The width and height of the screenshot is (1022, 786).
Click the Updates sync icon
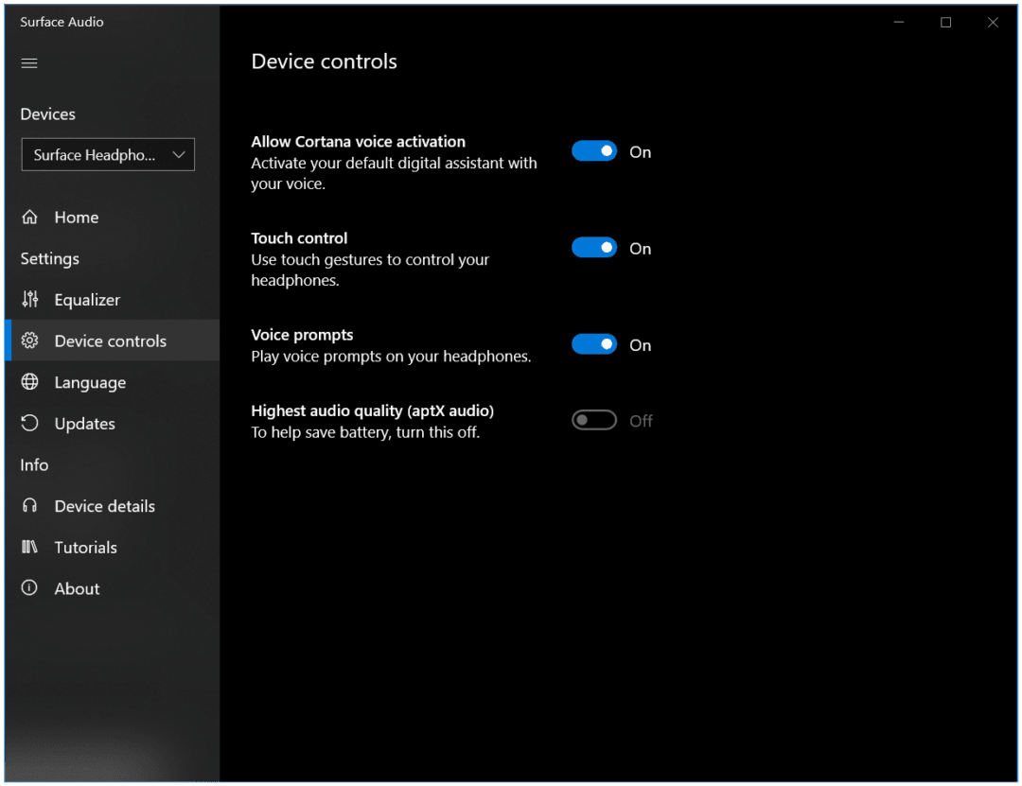coord(29,424)
